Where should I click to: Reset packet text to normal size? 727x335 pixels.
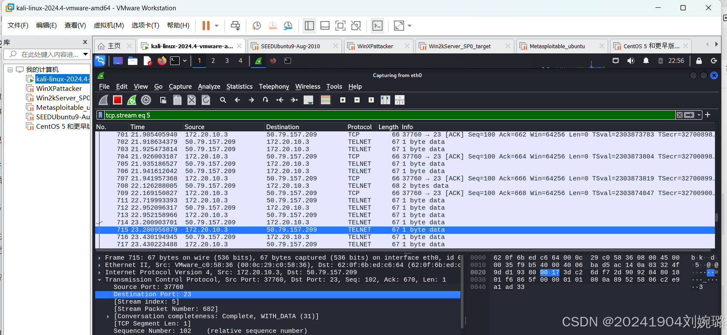(x=371, y=100)
